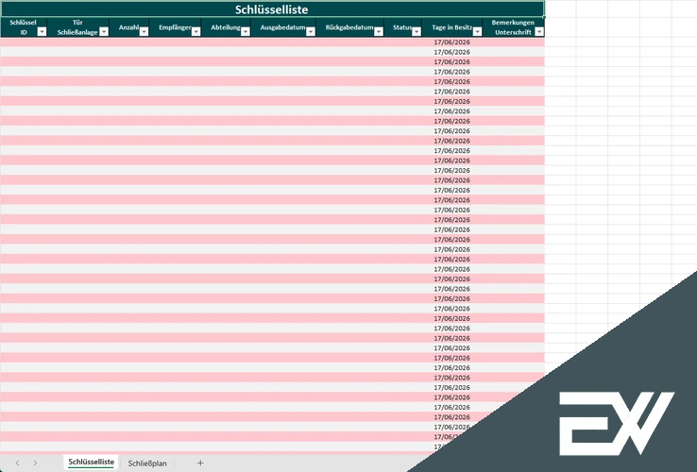This screenshot has width=697, height=472.
Task: Open the Ausgabedatum filter dropdown
Action: (x=311, y=31)
